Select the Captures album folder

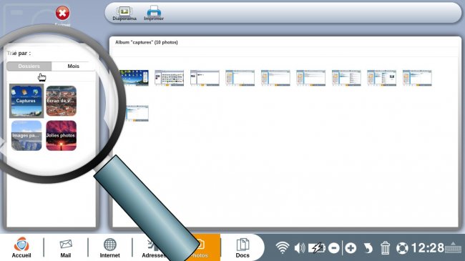pyautogui.click(x=26, y=101)
